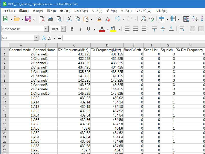Run the Spelling check icon

pos(151,19)
